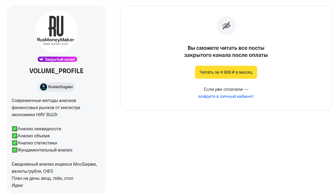Click the closed channel payment notice heading
The image size is (336, 196).
[x=226, y=52]
